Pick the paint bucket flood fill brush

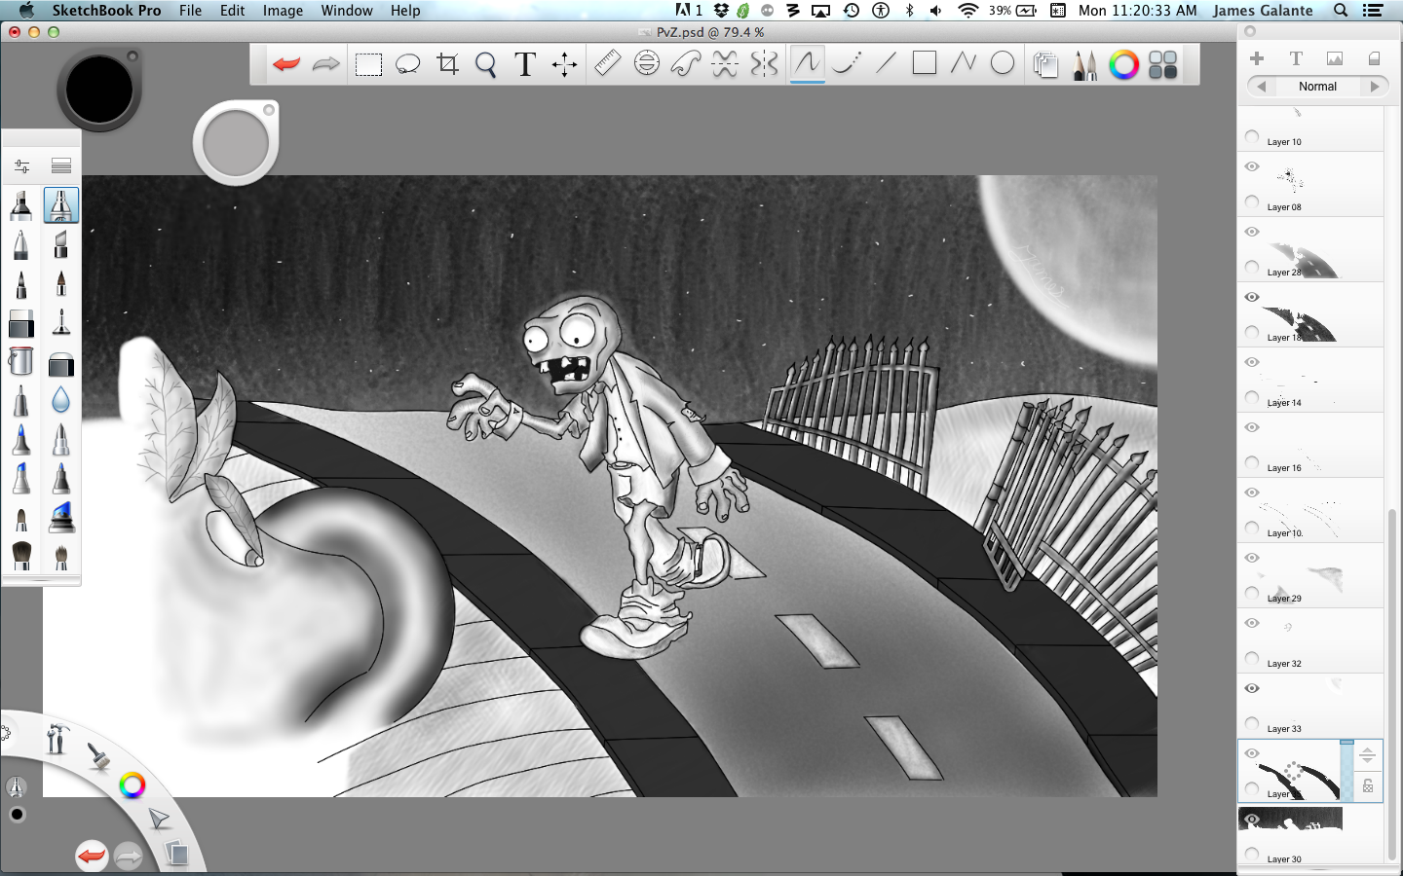20,361
